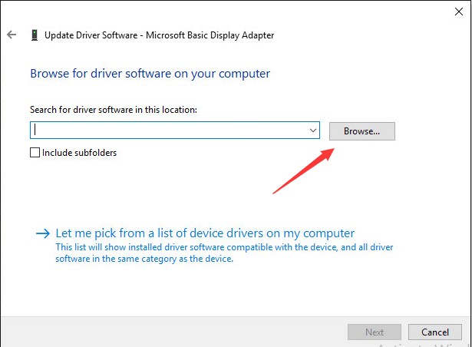Image resolution: width=472 pixels, height=347 pixels.
Task: Enable the Include subfolders checkbox
Action: pos(35,153)
